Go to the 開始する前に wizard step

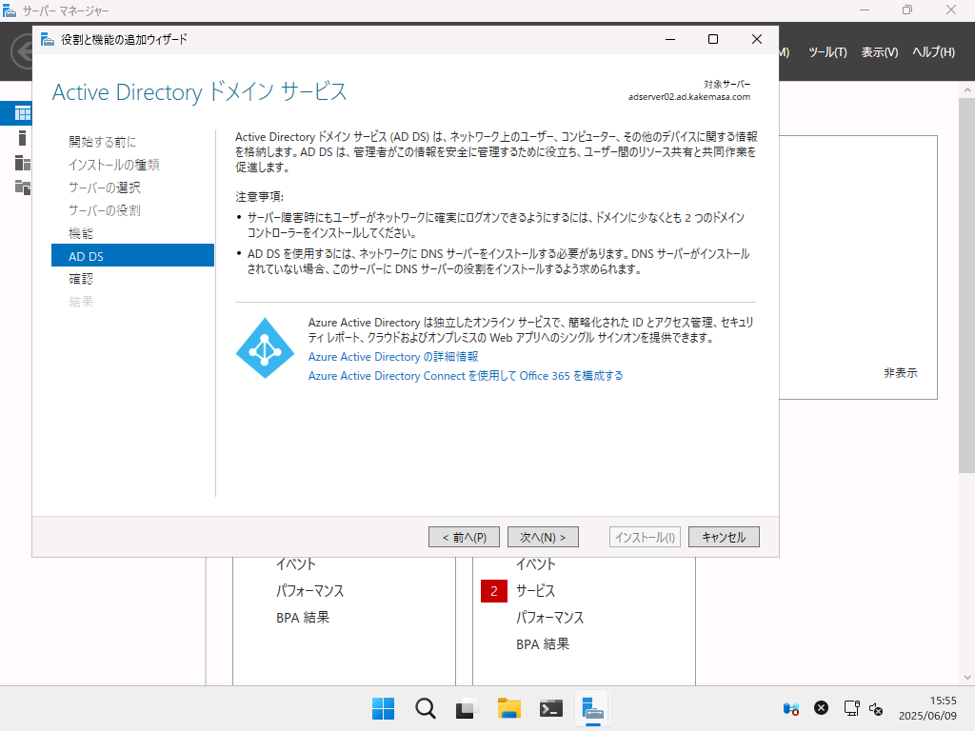[102, 142]
